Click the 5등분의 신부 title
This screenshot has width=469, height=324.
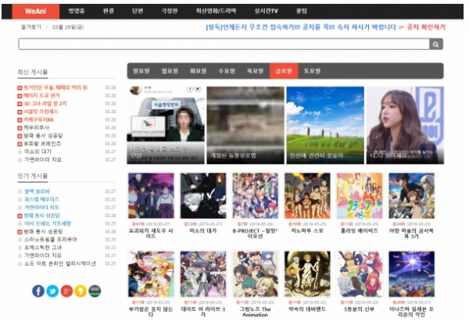360,309
